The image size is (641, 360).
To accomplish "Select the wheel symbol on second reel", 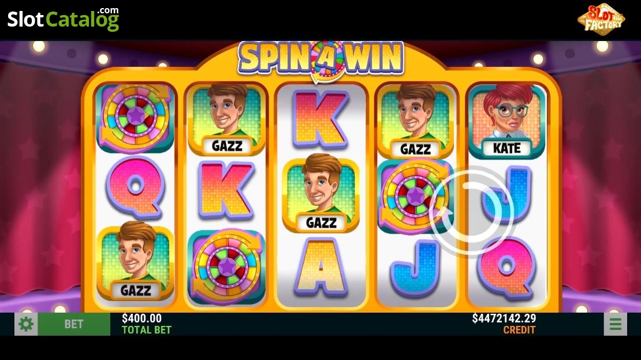I will [x=226, y=267].
